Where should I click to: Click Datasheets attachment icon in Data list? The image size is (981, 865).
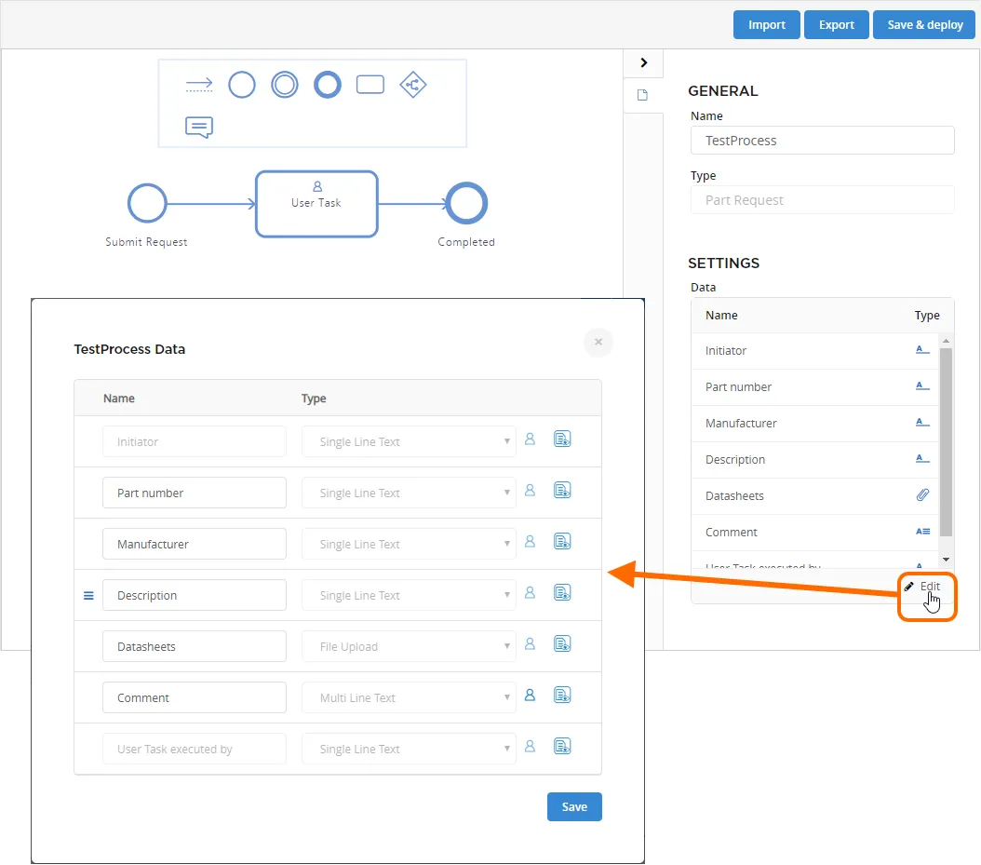click(x=922, y=495)
